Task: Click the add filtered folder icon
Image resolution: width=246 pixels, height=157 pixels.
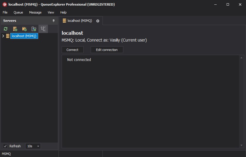Action: pos(34,29)
